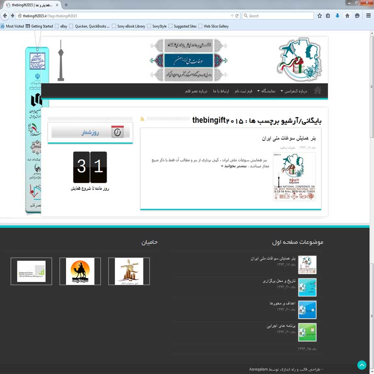Screen dimensions: 374x374
Task: Click the اهداف و محورها footer thumbnail
Action: 307,310
